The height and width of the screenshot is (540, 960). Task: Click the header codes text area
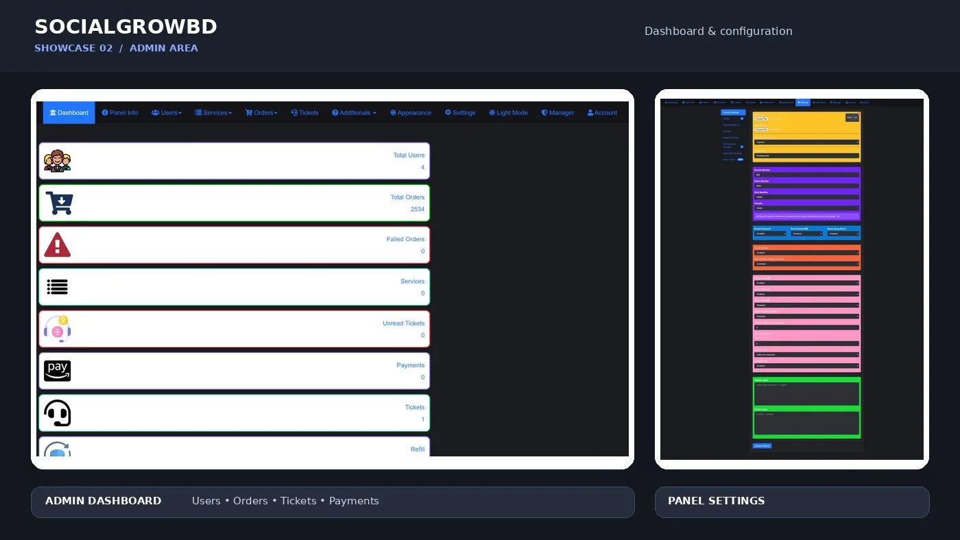click(806, 393)
